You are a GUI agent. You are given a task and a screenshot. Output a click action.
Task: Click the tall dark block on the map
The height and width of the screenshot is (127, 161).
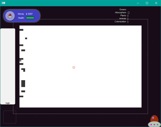tap(23, 83)
